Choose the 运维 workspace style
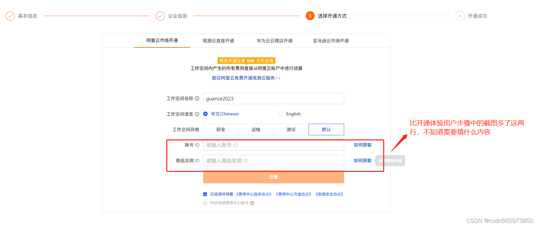Screen dimensions: 538x226 256,130
